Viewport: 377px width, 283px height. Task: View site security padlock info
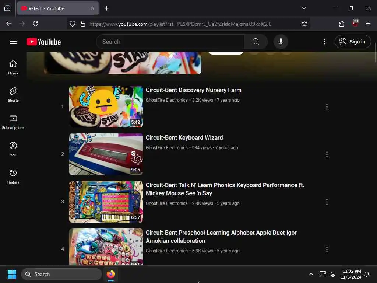83,24
